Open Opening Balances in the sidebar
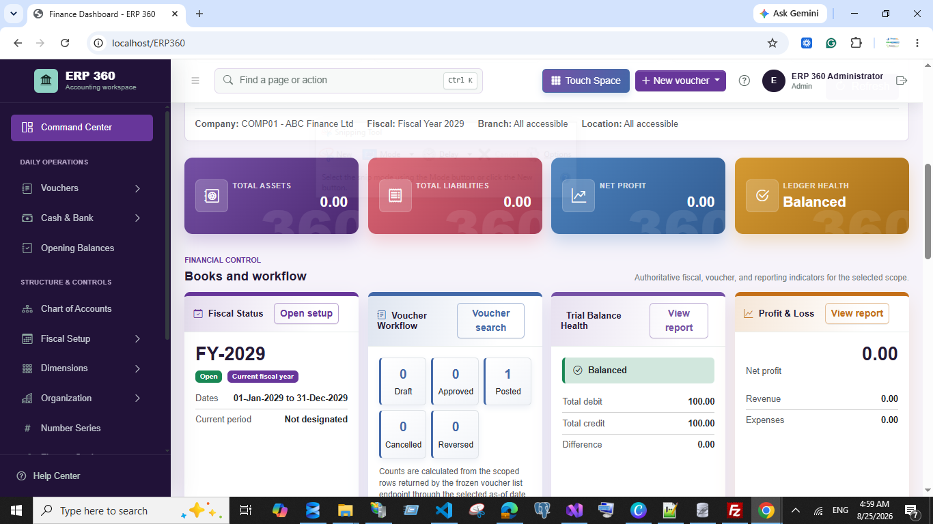 (x=82, y=248)
